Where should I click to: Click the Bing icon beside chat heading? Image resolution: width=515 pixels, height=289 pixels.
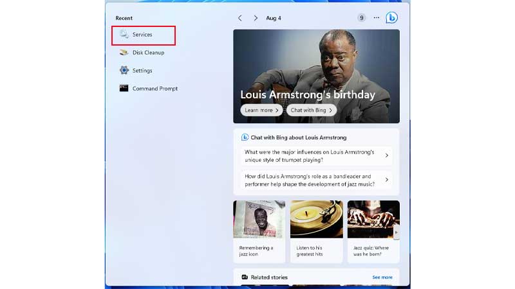pyautogui.click(x=245, y=137)
